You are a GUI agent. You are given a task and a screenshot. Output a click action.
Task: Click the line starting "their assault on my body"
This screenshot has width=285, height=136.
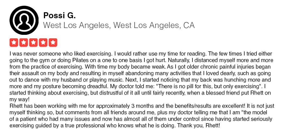tap(140, 73)
